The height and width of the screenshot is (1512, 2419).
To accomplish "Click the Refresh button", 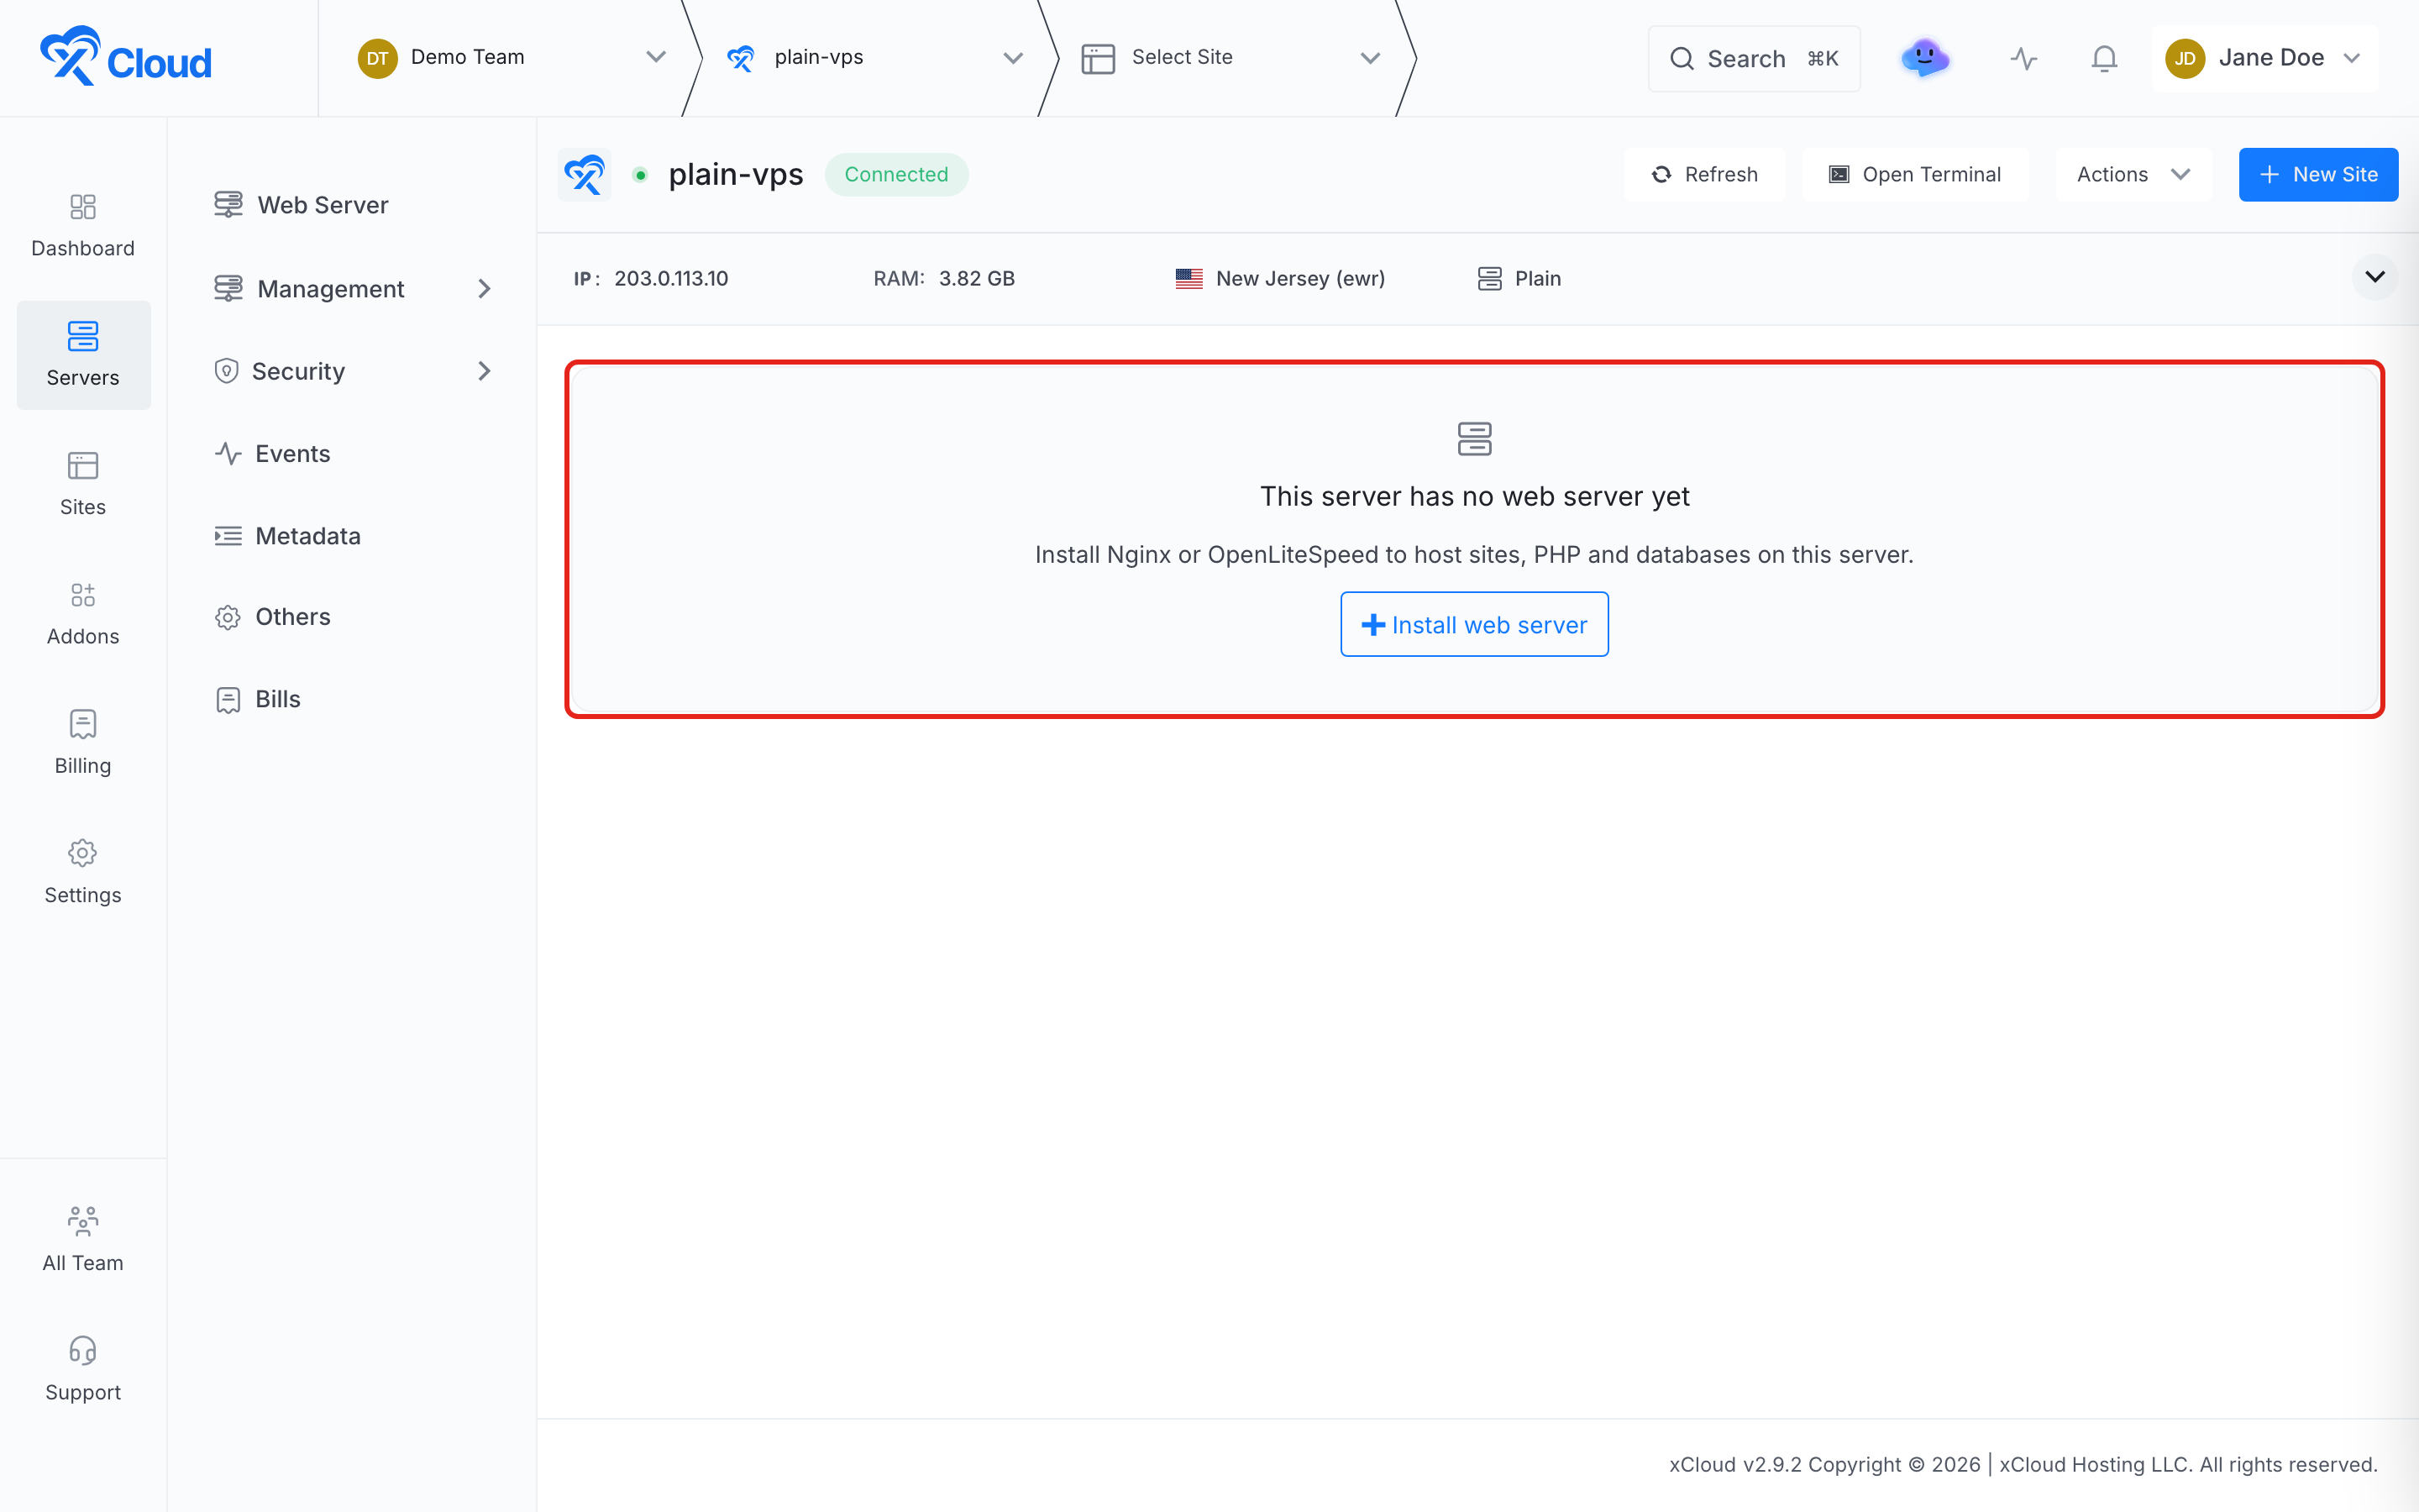I will pyautogui.click(x=1704, y=175).
